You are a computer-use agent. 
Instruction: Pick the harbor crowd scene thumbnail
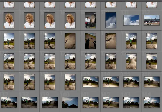coord(152,20)
